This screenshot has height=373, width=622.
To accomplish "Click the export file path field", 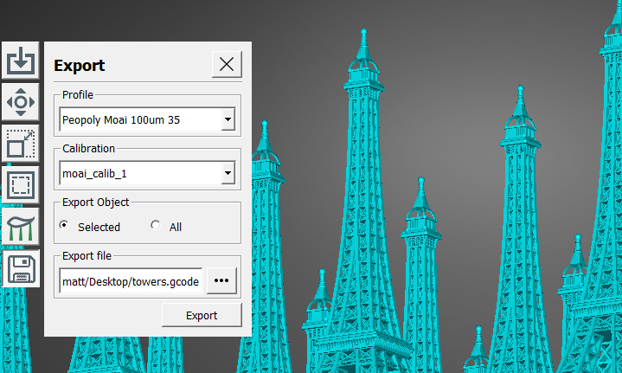I will pyautogui.click(x=131, y=281).
